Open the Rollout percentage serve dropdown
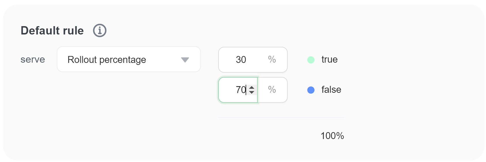The height and width of the screenshot is (162, 486). tap(129, 59)
